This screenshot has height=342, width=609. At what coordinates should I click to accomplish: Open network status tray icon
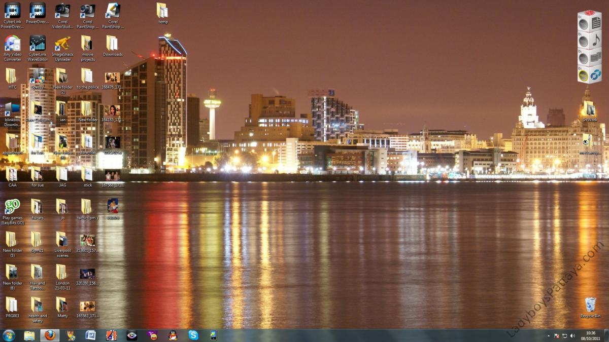coord(564,336)
